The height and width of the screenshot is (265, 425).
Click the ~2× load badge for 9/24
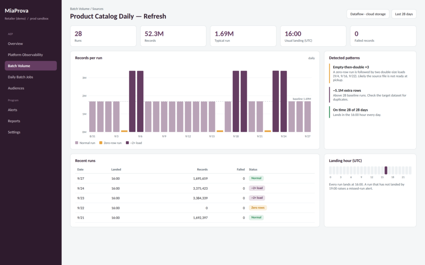(x=257, y=188)
